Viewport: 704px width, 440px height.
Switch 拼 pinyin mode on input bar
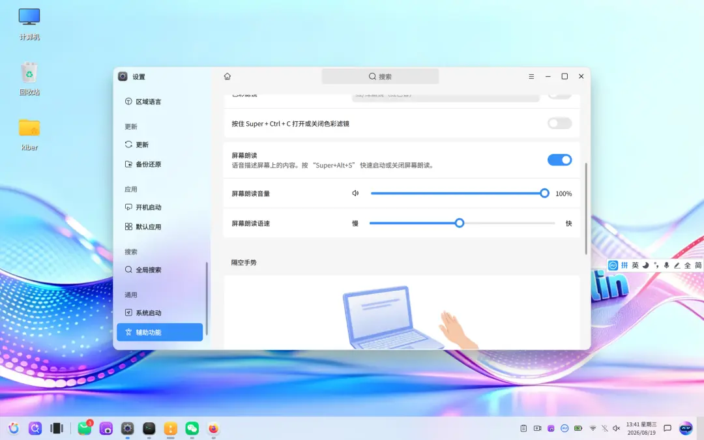point(624,265)
